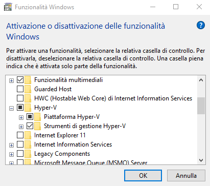210x186 pixels.
Task: Expand the Piattaforma Hyper-V node
Action: [21, 117]
